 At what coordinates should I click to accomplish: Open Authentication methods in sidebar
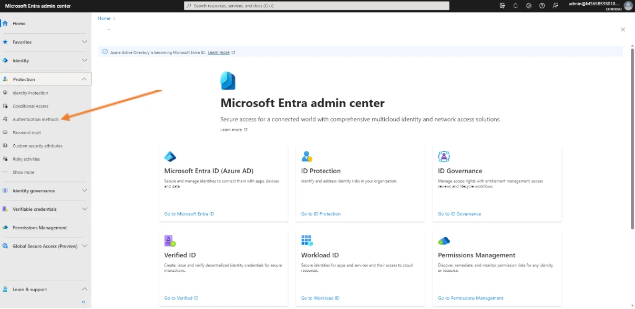(36, 120)
